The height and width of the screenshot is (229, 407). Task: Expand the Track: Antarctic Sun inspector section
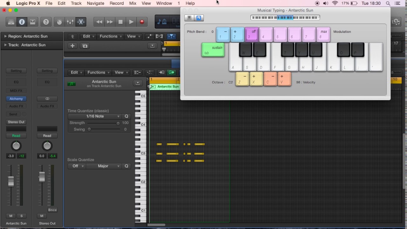point(5,45)
